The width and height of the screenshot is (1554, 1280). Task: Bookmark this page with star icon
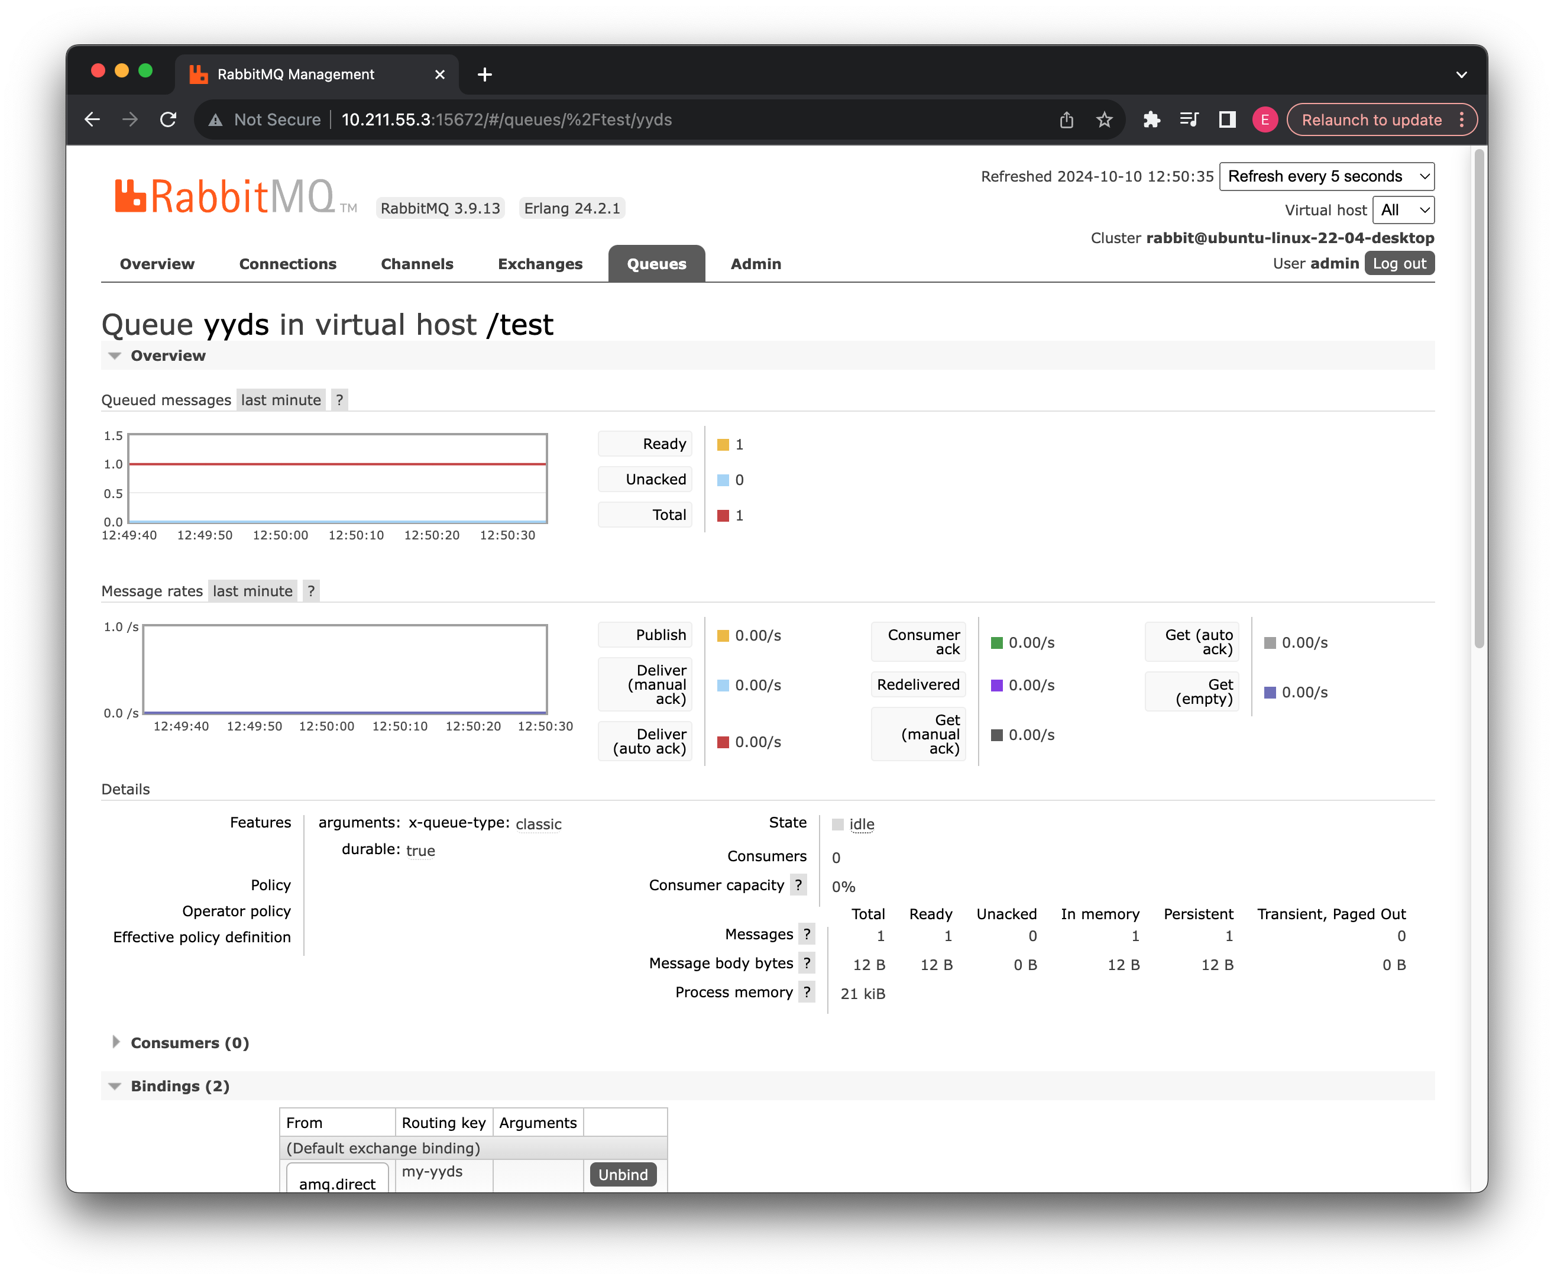pyautogui.click(x=1103, y=119)
